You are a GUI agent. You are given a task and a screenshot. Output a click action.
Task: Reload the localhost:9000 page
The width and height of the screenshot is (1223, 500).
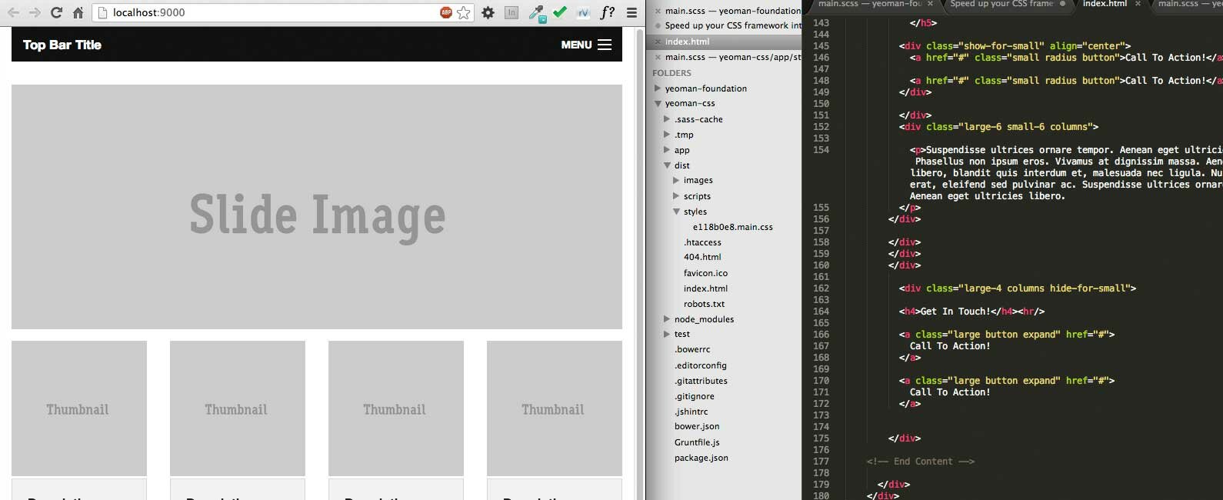pos(56,12)
